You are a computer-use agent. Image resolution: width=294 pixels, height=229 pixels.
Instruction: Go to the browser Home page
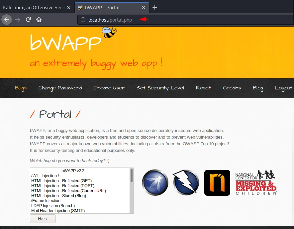point(39,20)
